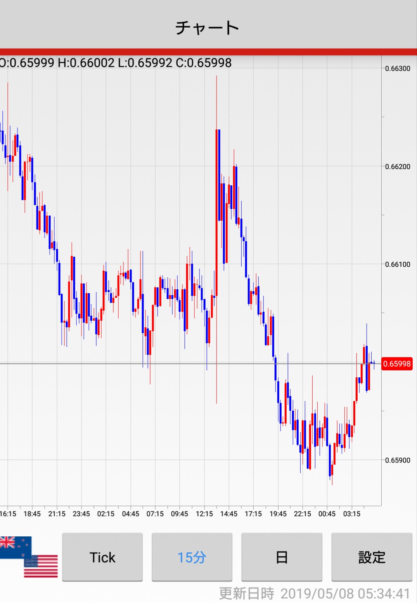Screen dimensions: 417x603
Task: Select the 12:15 time axis label
Action: click(204, 514)
